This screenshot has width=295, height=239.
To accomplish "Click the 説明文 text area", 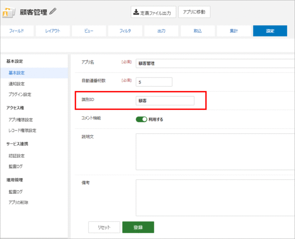I will (x=215, y=152).
